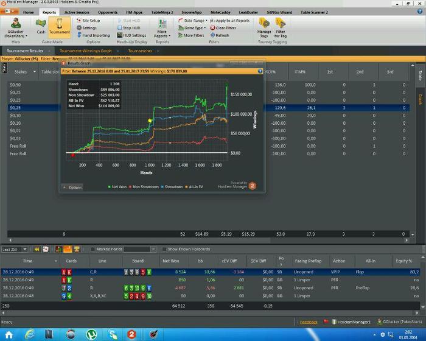Click the orange graph view icon

click(68, 249)
